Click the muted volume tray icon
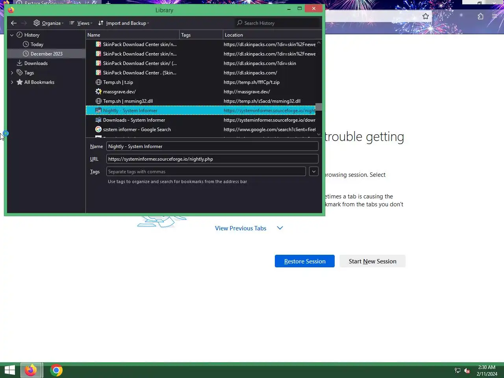This screenshot has height=378, width=504. pyautogui.click(x=467, y=371)
